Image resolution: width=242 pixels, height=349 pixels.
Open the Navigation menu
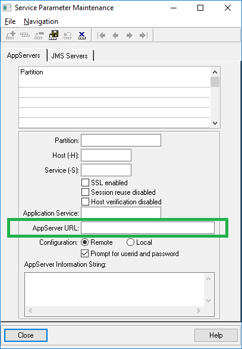(41, 21)
